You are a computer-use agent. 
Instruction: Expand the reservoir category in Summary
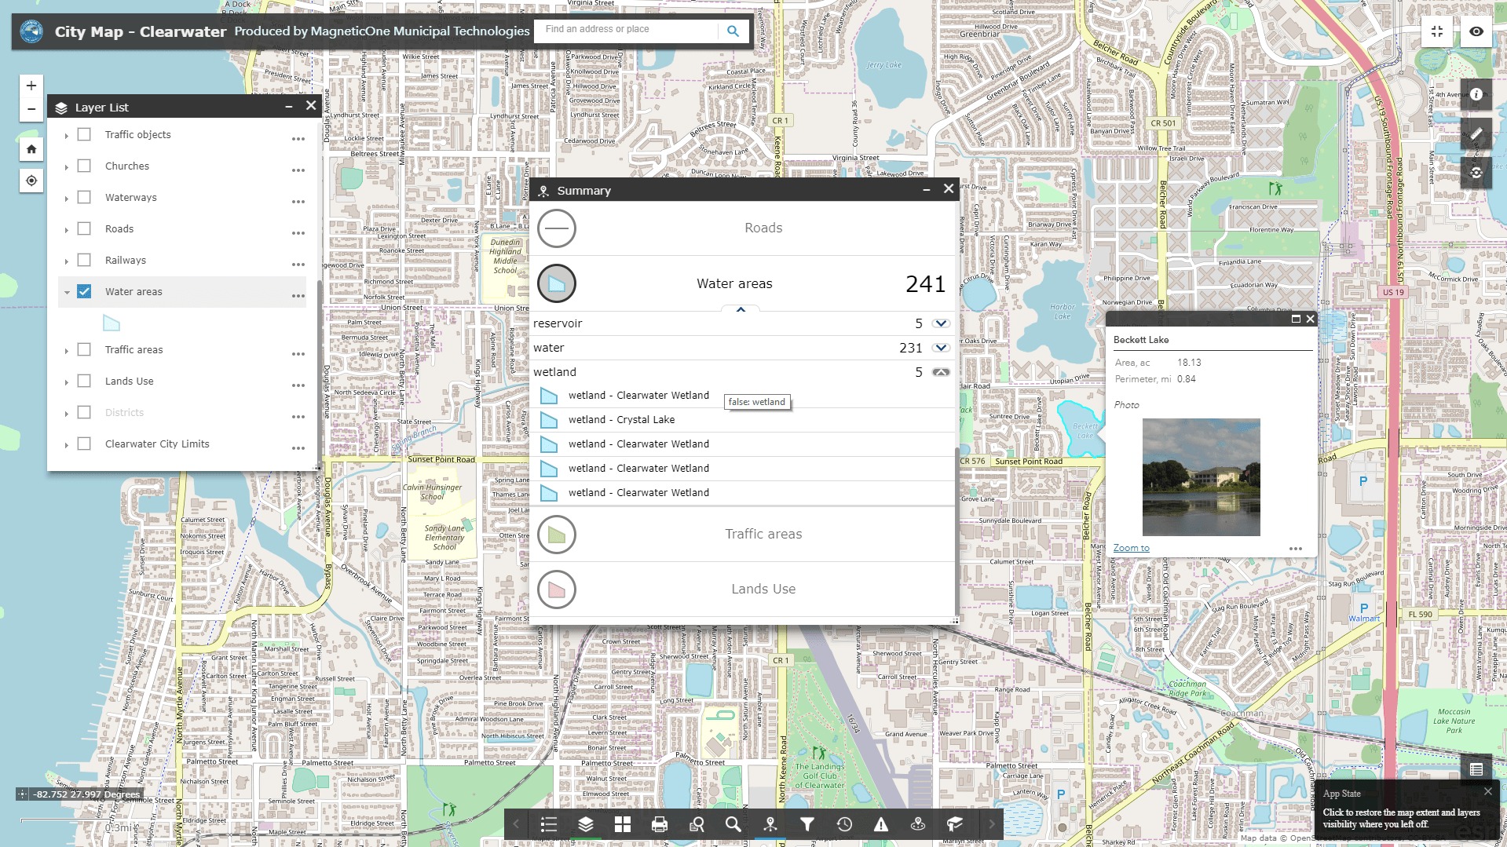pos(940,323)
